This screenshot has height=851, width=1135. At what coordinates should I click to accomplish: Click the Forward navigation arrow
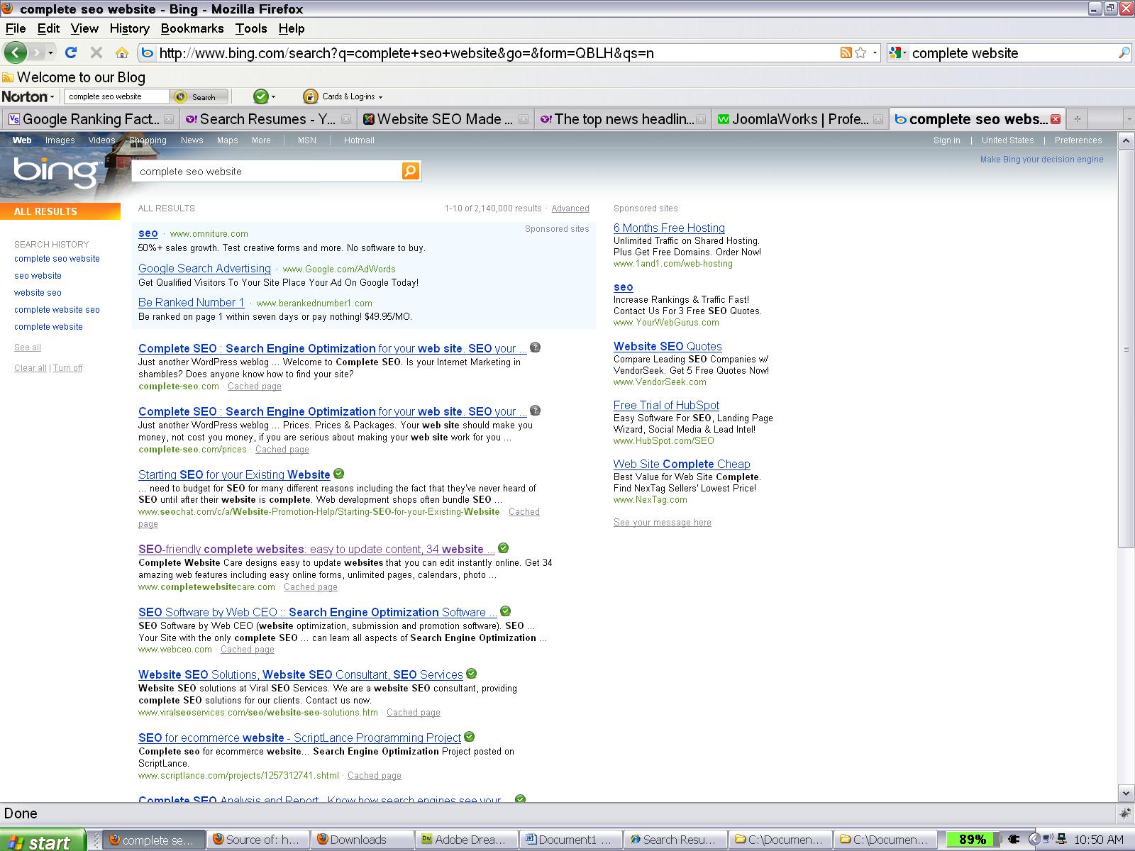[37, 52]
